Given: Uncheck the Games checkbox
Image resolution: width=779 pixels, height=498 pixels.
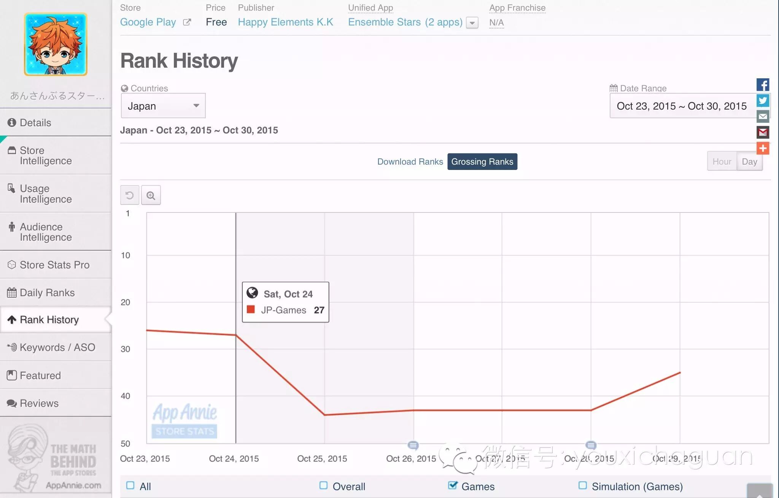Looking at the screenshot, I should point(453,485).
